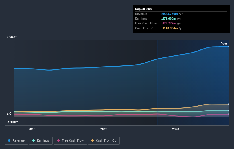Click the zł72.680m earnings value
The image size is (234, 149).
tap(169, 18)
